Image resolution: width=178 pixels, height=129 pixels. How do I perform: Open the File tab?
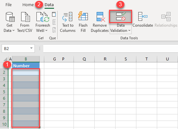point(8,5)
